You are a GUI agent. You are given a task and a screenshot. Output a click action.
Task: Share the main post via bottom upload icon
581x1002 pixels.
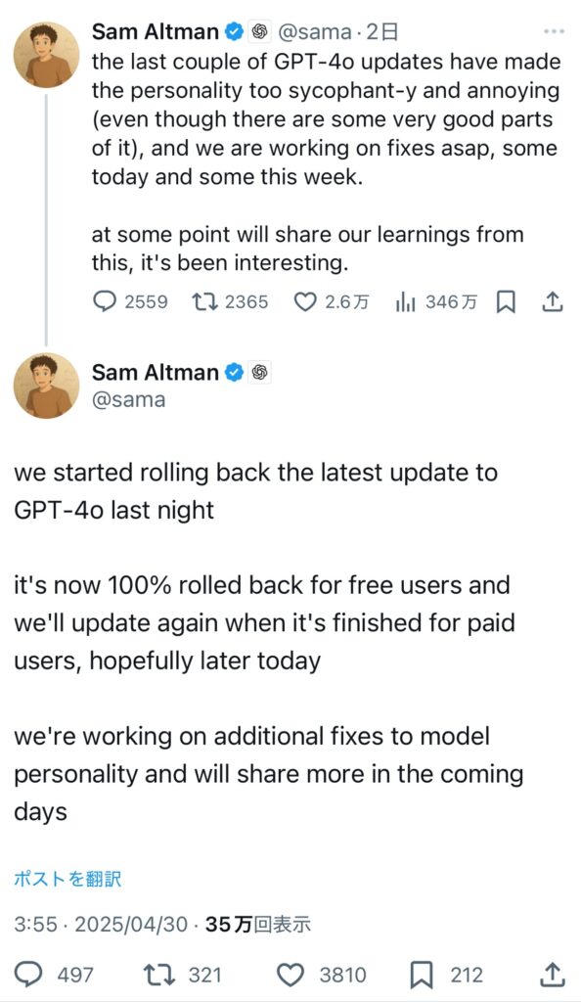pyautogui.click(x=554, y=975)
